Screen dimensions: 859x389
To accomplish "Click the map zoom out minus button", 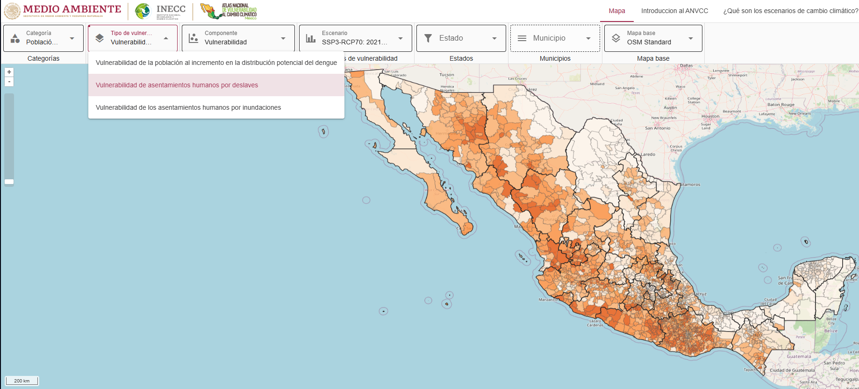I will pos(9,82).
